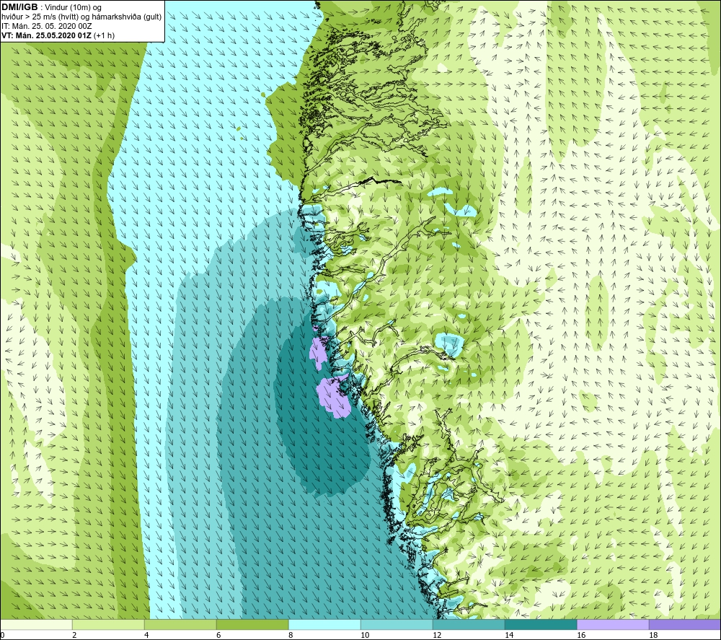Click the 14–16 m/s dark teal legend segment
Viewport: 721px width, 640px height.
541,624
